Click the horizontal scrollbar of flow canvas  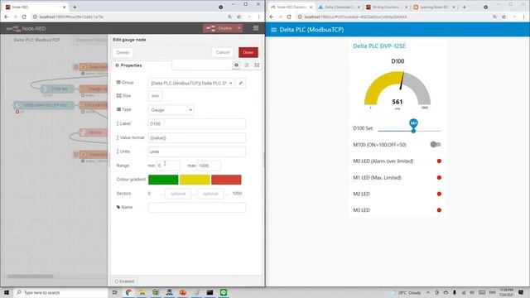tap(31, 276)
